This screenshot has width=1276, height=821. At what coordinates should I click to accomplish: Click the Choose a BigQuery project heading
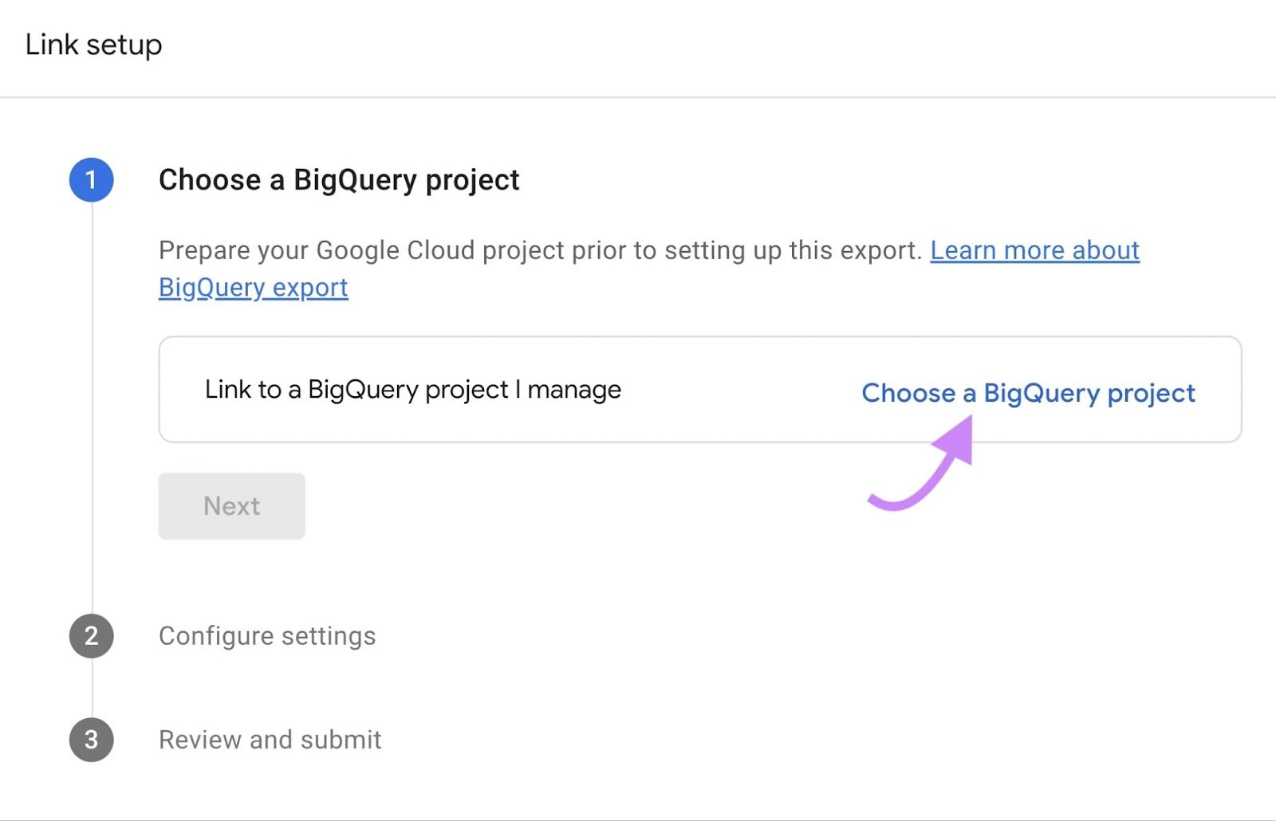[x=339, y=179]
